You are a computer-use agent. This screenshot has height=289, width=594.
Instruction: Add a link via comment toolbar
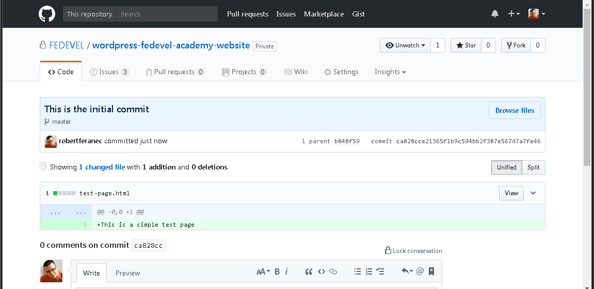click(x=333, y=271)
